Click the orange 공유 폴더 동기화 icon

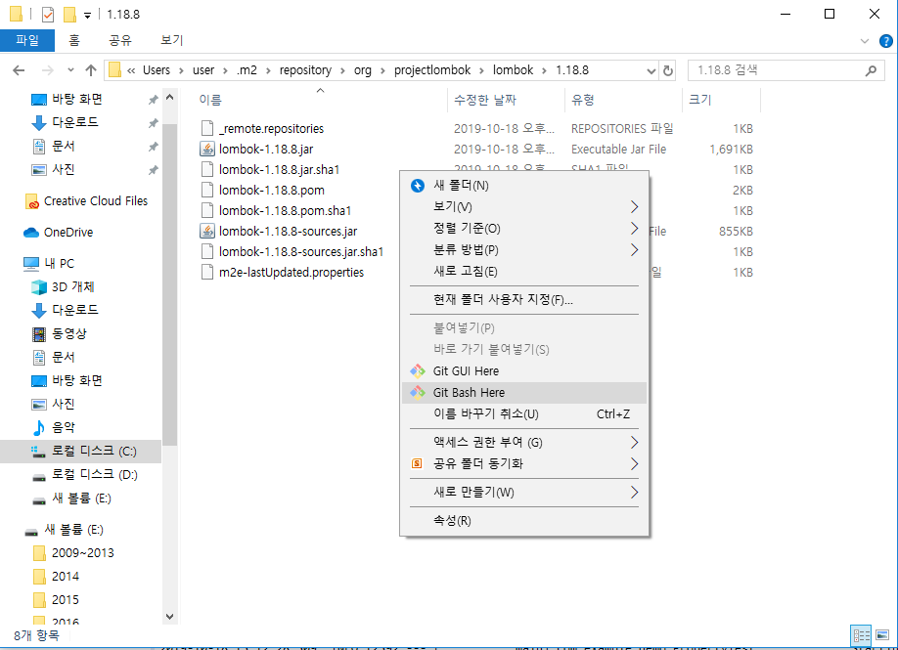click(x=417, y=463)
